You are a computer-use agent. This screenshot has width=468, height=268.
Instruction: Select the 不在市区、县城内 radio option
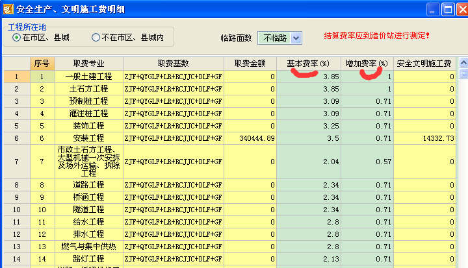96,38
